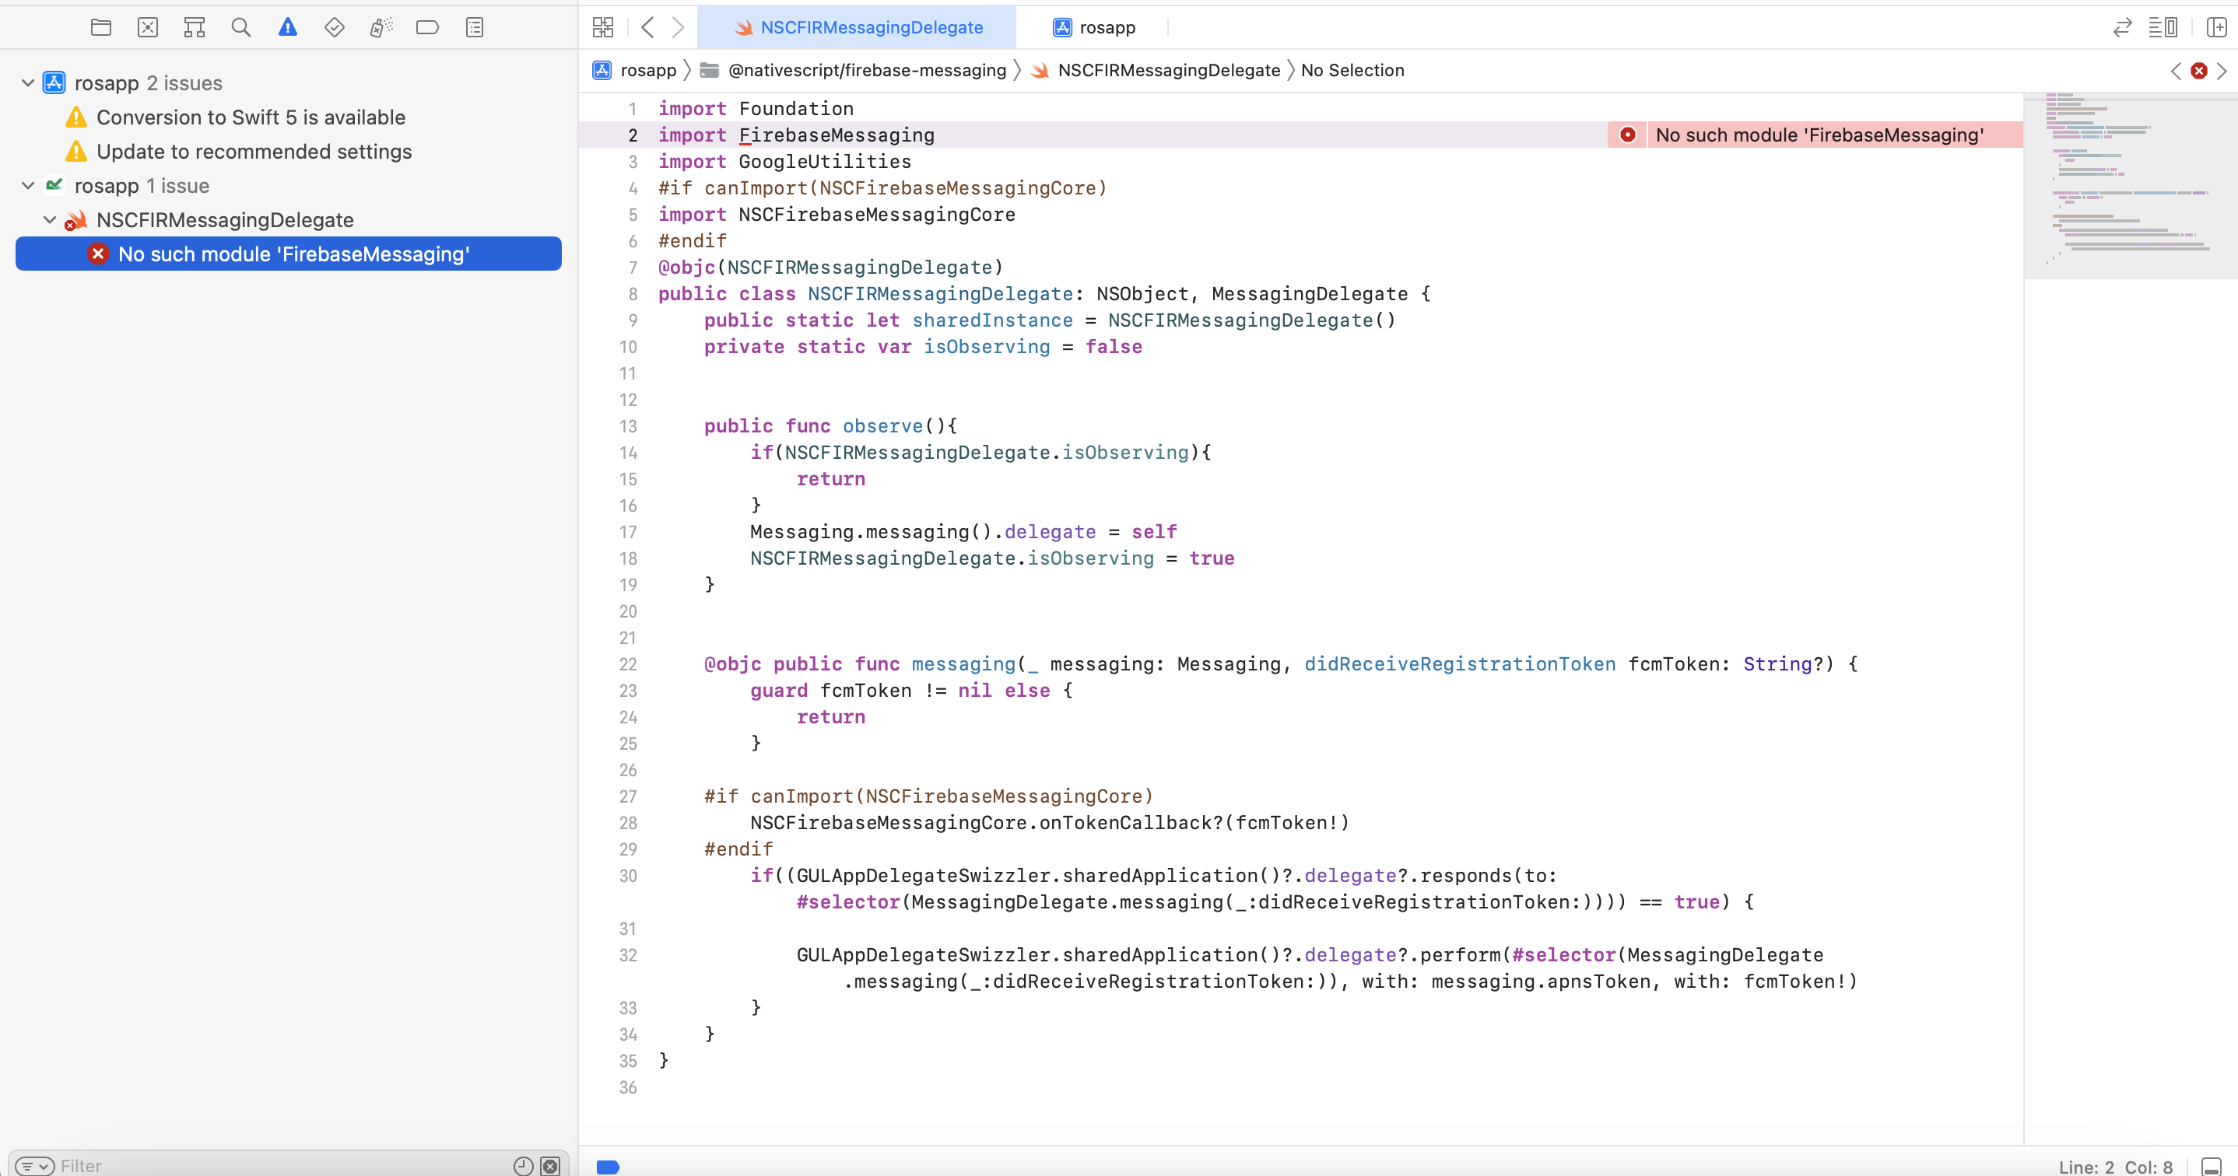The image size is (2238, 1176).
Task: Clear the filter field with the x circle
Action: click(x=550, y=1166)
